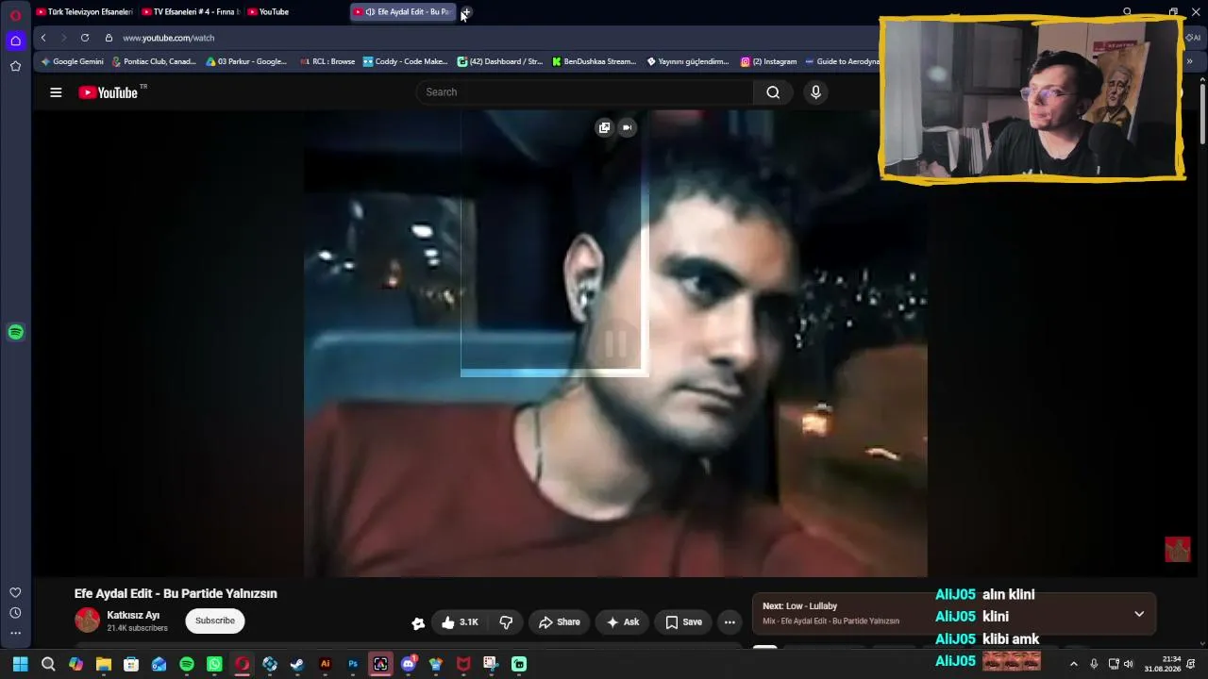
Task: Open Steam from the taskbar
Action: point(297,664)
